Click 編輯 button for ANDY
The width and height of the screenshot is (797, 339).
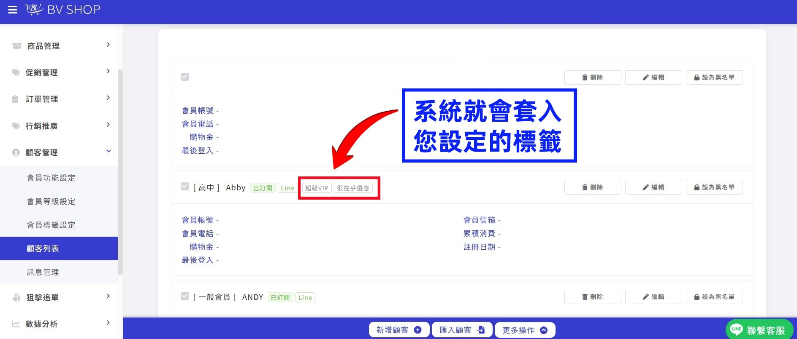(653, 297)
